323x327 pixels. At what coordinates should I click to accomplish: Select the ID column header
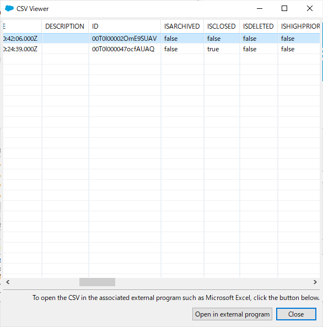tap(125, 26)
